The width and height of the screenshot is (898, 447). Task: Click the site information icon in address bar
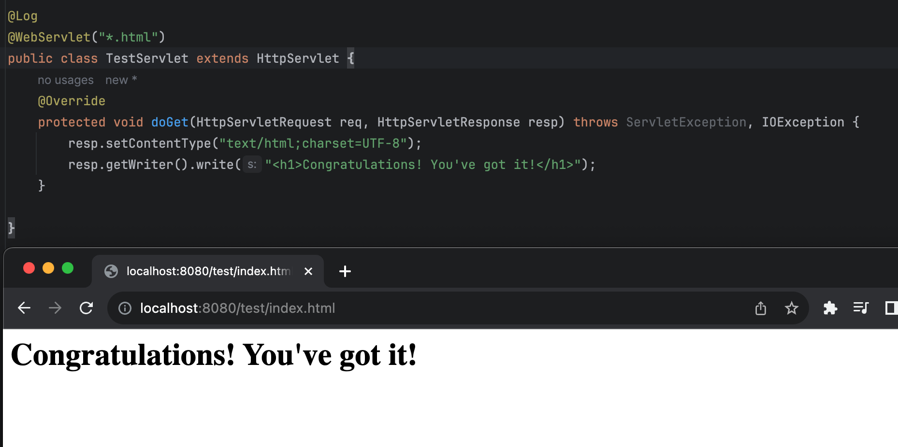(125, 308)
